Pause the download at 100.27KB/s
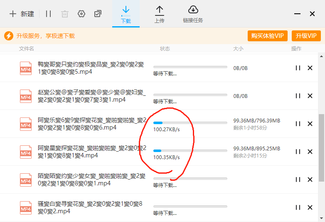Image resolution: width=325 pixels, height=222 pixels. tap(298, 124)
